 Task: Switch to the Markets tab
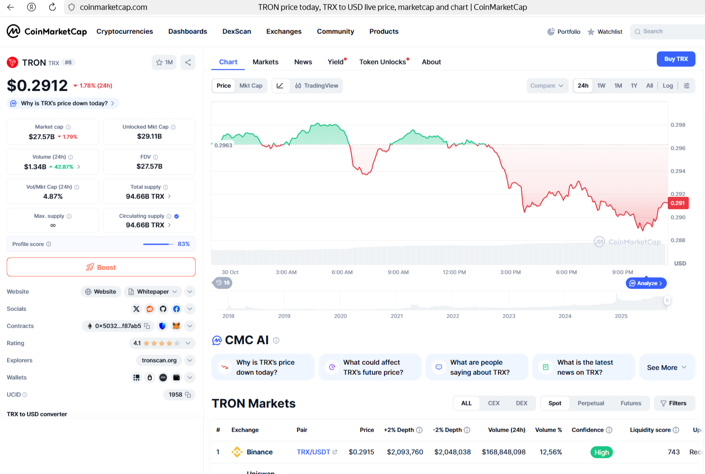click(265, 62)
